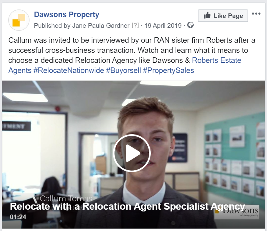Click the #RelocateNationwide hashtag
The image size is (267, 231).
(69, 70)
